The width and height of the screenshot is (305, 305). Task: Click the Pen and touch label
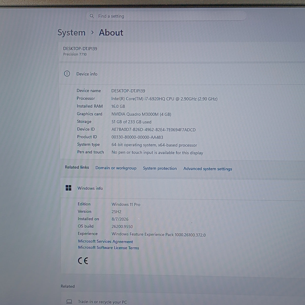coord(90,152)
